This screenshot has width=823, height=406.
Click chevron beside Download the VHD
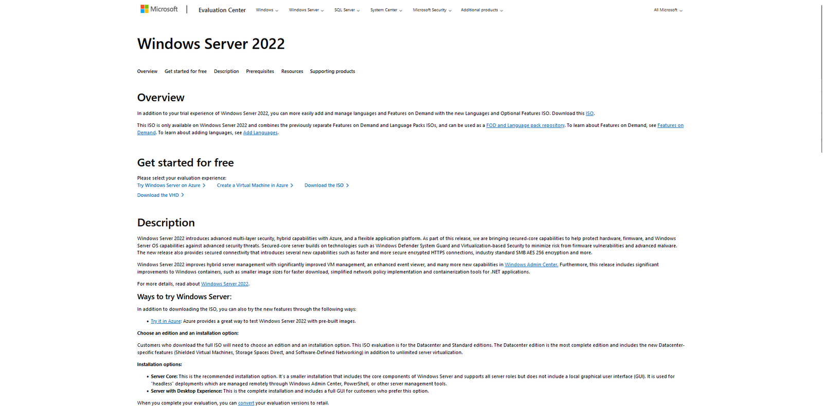[x=183, y=195]
